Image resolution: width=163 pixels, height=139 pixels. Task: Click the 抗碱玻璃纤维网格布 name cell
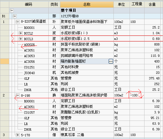tap(87, 56)
